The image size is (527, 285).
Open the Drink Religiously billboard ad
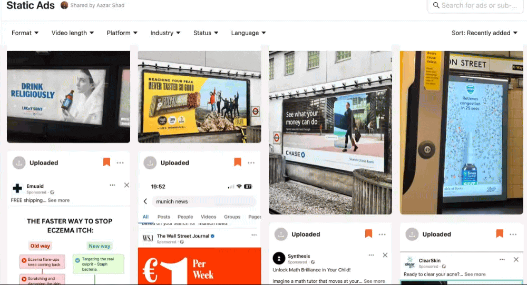pyautogui.click(x=69, y=97)
